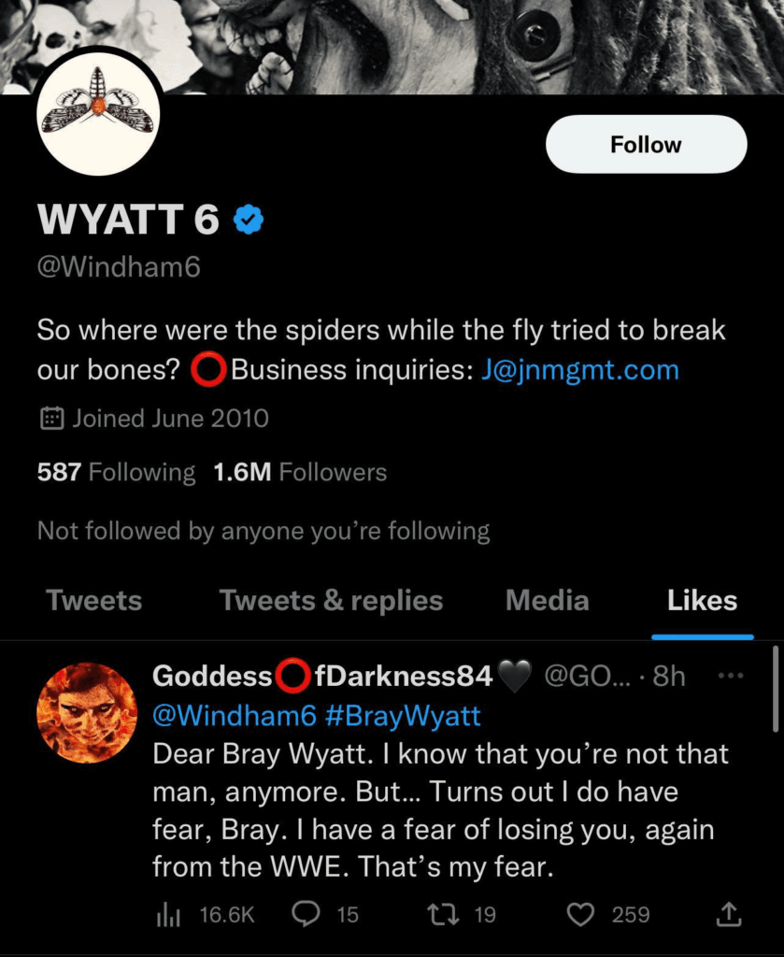View tweet analytics bar chart icon
The image size is (784, 957).
(168, 914)
